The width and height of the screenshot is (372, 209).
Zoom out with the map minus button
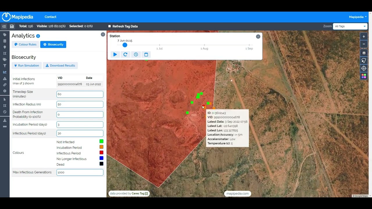364,44
